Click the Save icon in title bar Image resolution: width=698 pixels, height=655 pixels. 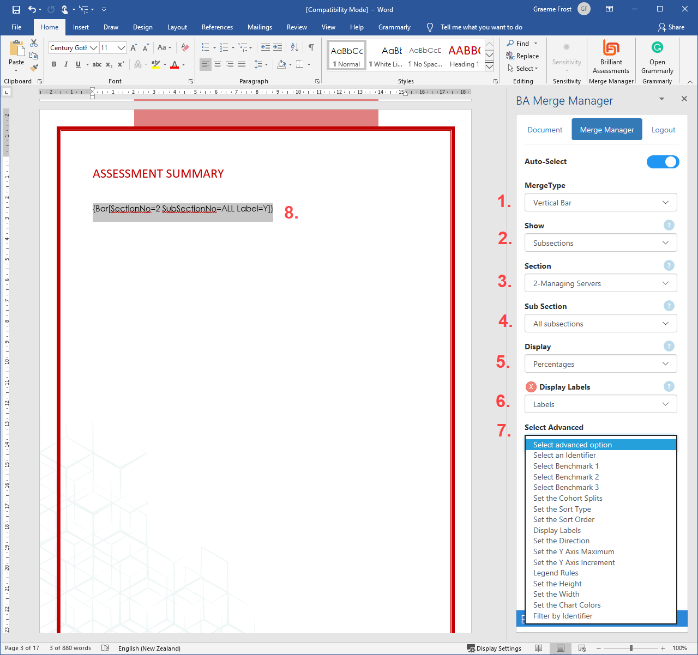click(x=16, y=9)
